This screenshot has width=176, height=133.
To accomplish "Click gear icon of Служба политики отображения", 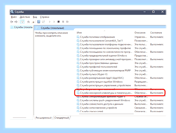I will coord(78,37).
